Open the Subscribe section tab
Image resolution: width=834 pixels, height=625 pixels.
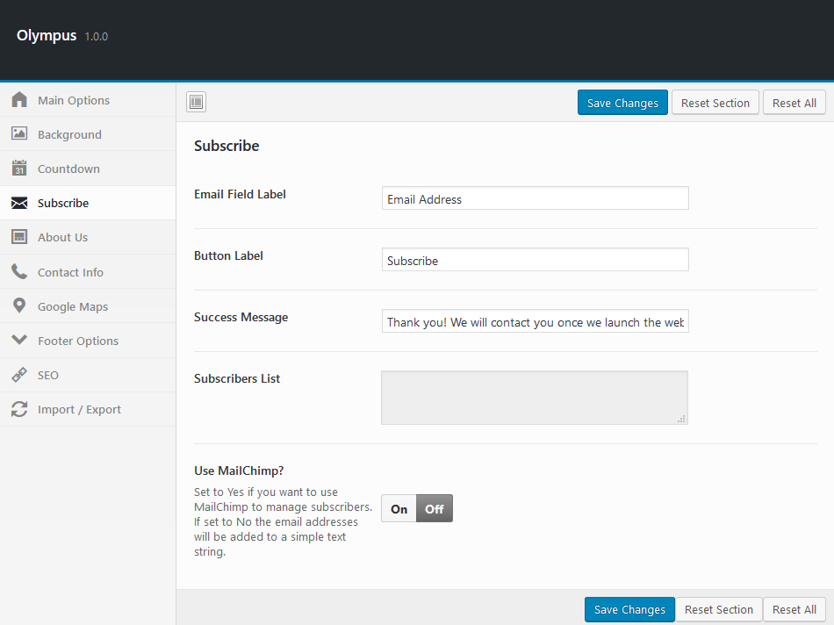tap(63, 203)
